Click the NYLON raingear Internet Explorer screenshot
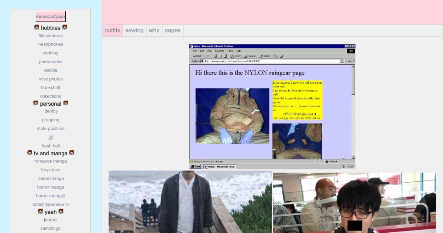Image resolution: width=443 pixels, height=233 pixels. [272, 107]
